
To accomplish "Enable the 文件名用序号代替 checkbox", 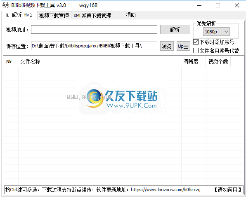I will [x=196, y=51].
